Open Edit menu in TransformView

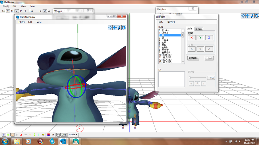point(30,22)
